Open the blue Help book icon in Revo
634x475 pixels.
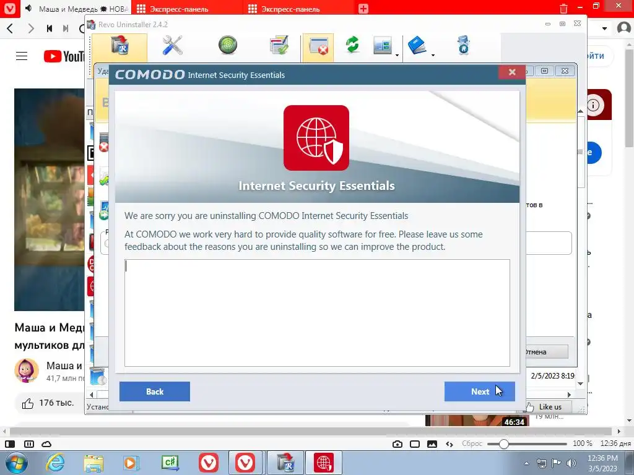pyautogui.click(x=417, y=45)
